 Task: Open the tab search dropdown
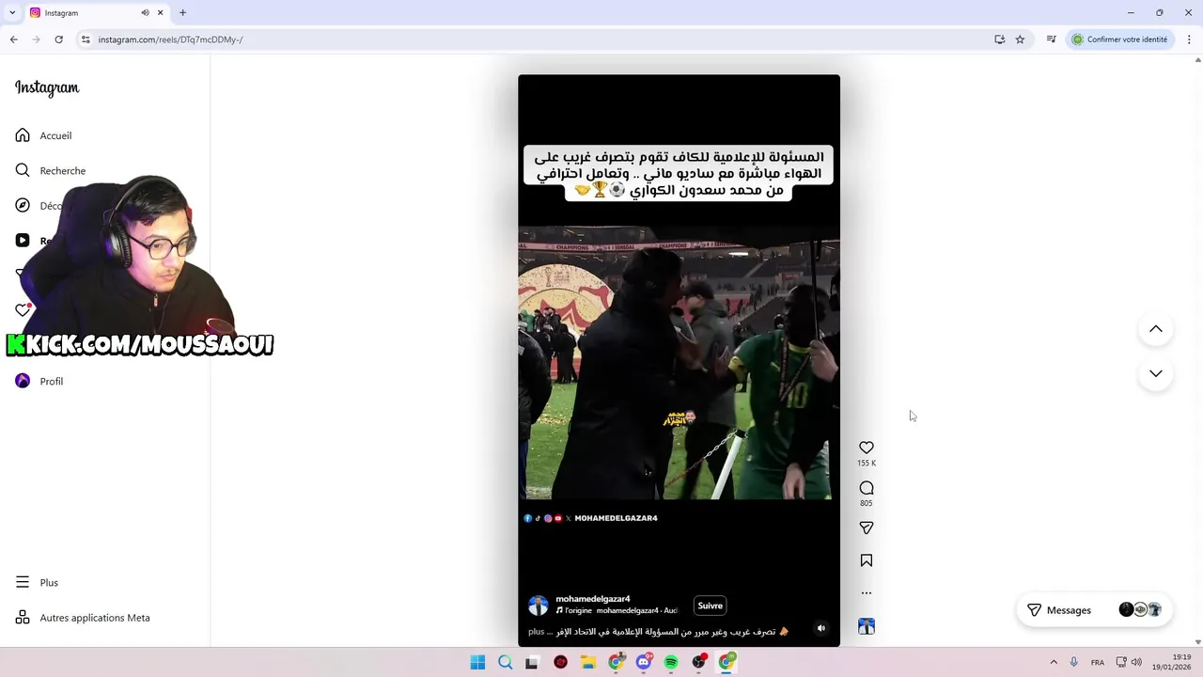tap(12, 12)
